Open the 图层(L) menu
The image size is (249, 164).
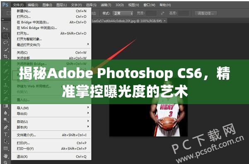coord(61,5)
